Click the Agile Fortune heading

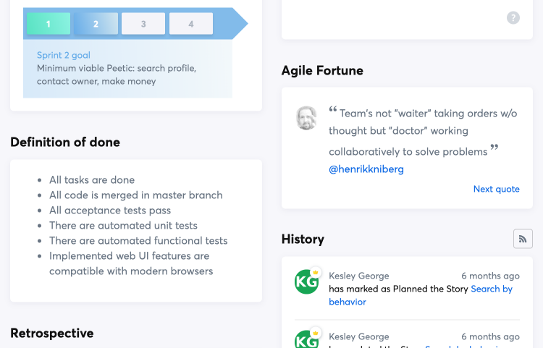322,70
